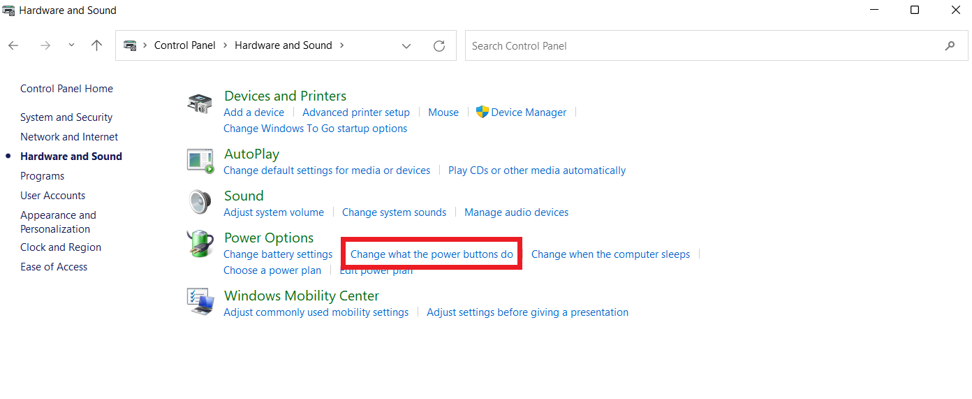Open System and Security category

[x=66, y=117]
